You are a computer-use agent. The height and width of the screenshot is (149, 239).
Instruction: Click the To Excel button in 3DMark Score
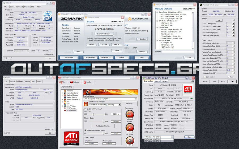click(x=104, y=45)
